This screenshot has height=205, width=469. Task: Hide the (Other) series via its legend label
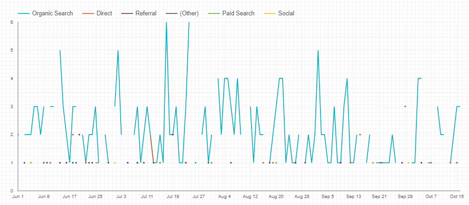coord(189,13)
